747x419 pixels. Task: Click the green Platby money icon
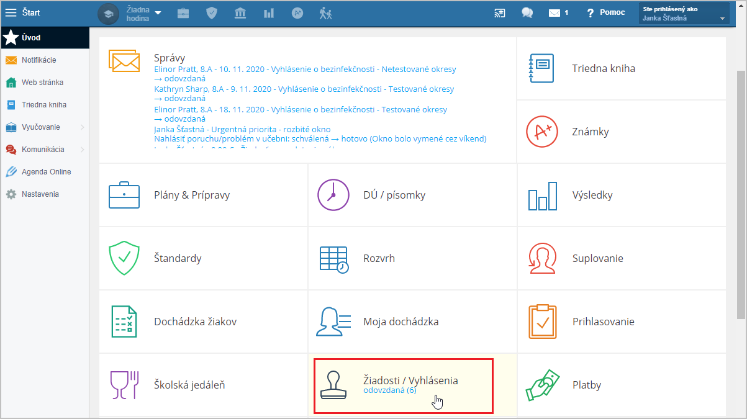tap(542, 385)
